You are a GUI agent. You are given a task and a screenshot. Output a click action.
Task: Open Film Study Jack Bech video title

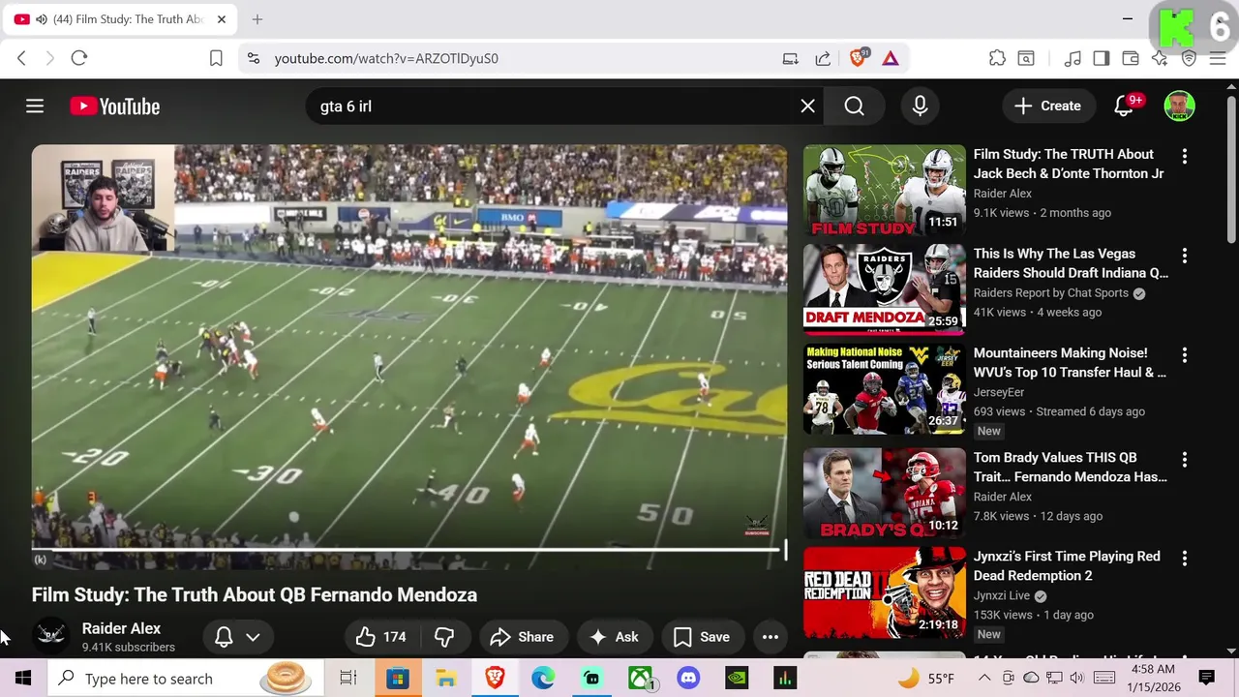(x=1069, y=164)
